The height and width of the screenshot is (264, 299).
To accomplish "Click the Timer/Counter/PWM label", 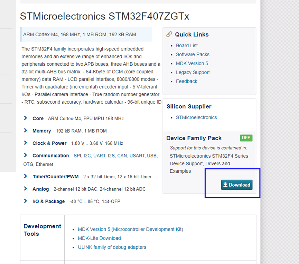I will (x=56, y=177).
